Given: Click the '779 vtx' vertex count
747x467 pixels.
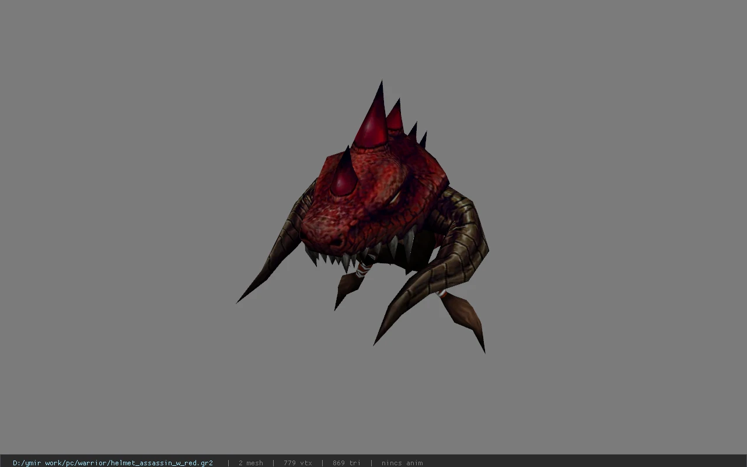Looking at the screenshot, I should tap(298, 463).
